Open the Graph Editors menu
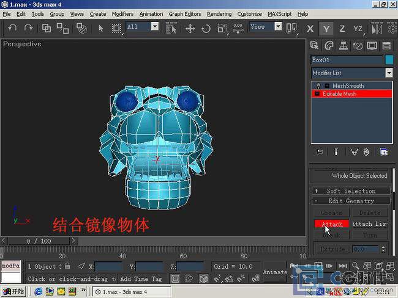 185,14
